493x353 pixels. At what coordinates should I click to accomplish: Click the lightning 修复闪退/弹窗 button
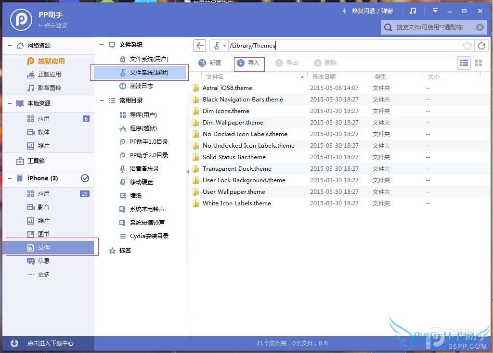[367, 11]
